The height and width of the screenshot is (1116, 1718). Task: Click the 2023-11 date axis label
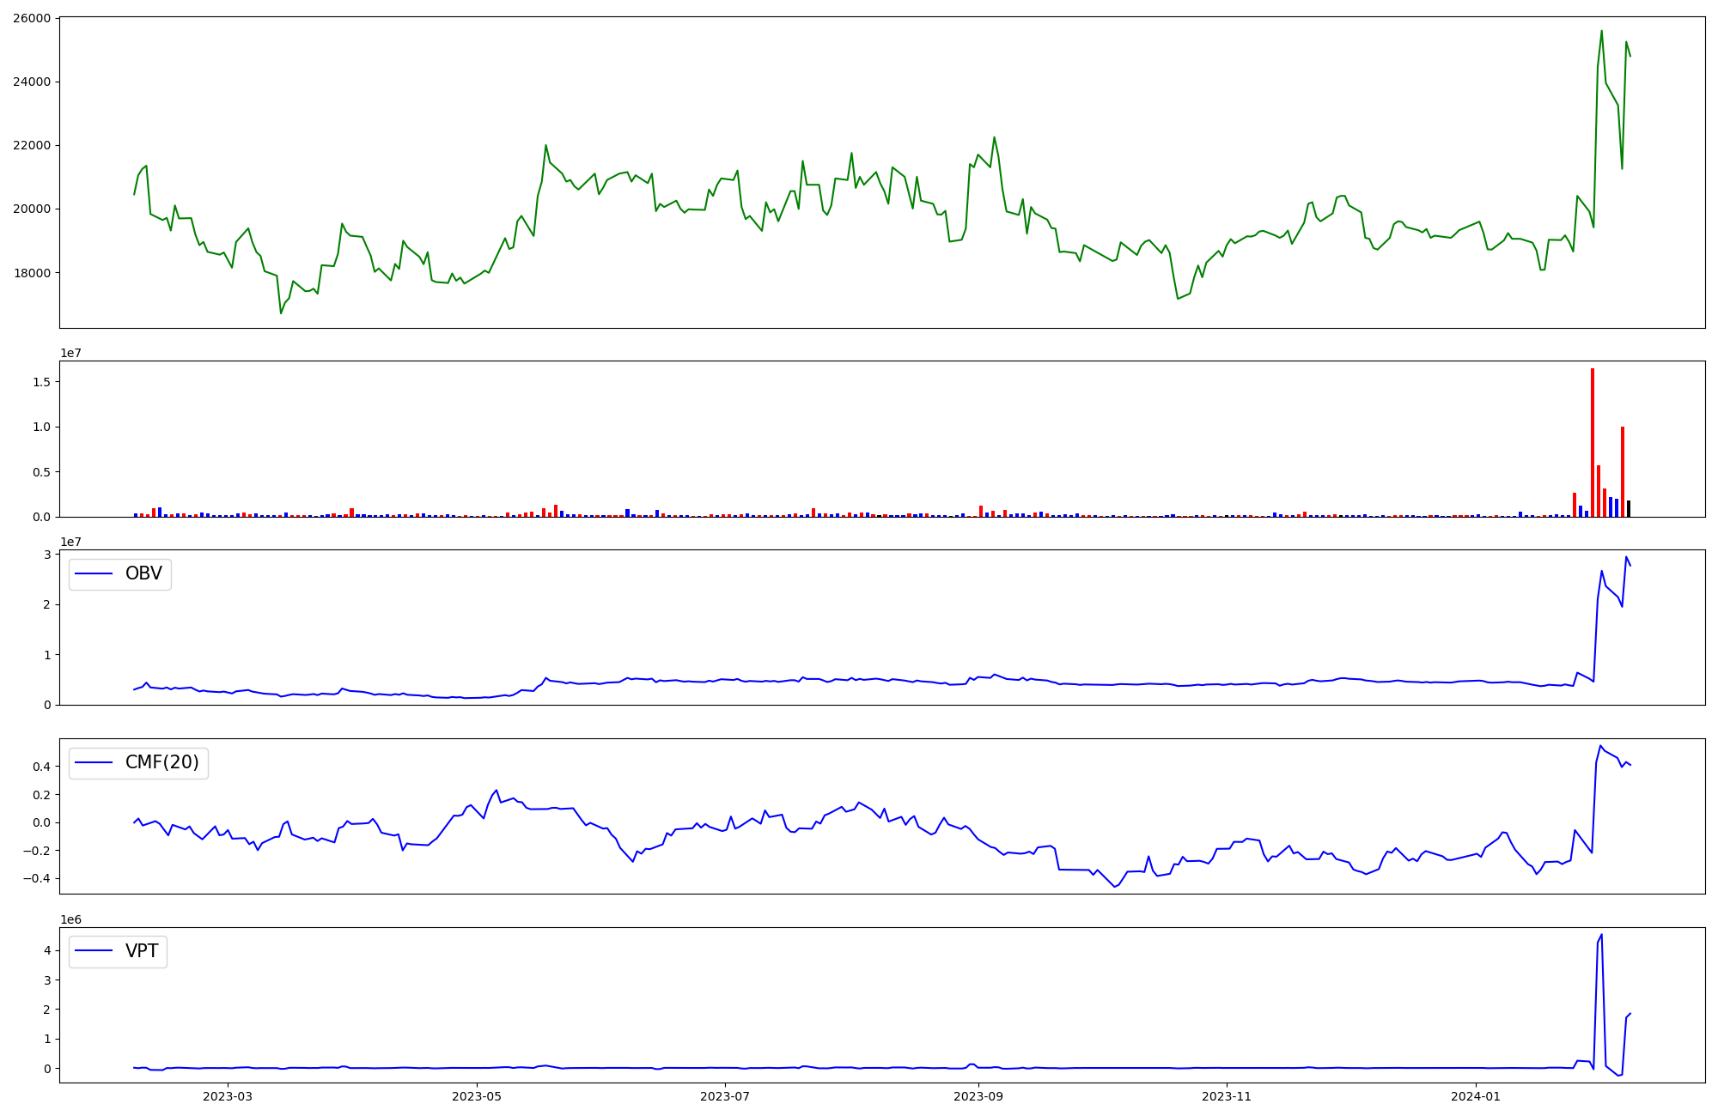pyautogui.click(x=1227, y=1096)
